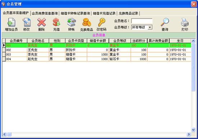198x139 pixels.
Task: Click the 性别 column header
Action: click(x=57, y=41)
